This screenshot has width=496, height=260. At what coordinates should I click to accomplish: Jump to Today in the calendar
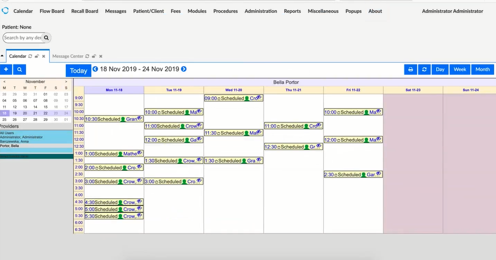pyautogui.click(x=78, y=71)
